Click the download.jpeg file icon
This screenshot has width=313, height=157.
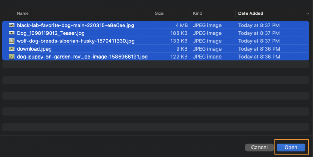(12, 49)
